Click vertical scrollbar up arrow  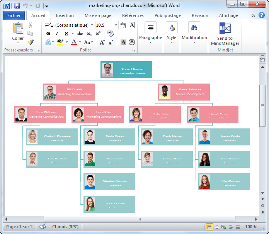pyautogui.click(x=262, y=67)
